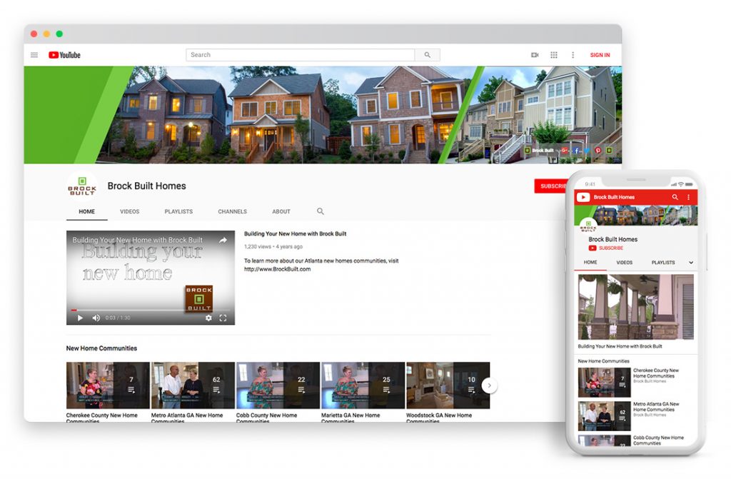Viewport: 731px width, 479px height.
Task: Open the Twitter link in banner
Action: coord(587,150)
